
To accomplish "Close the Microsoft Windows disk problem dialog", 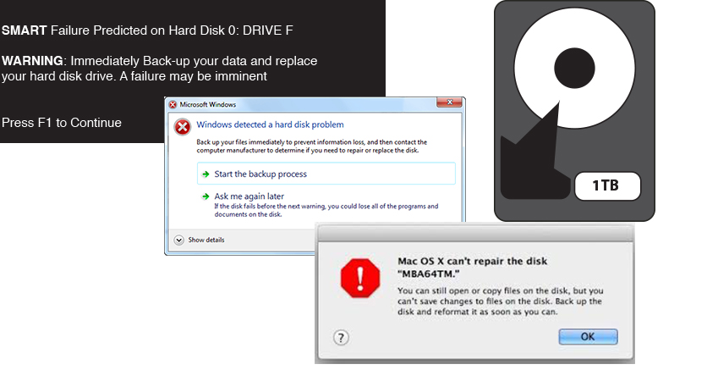I will point(449,102).
